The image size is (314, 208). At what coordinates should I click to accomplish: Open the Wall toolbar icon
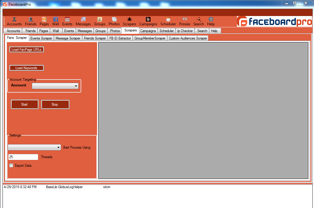point(55,22)
